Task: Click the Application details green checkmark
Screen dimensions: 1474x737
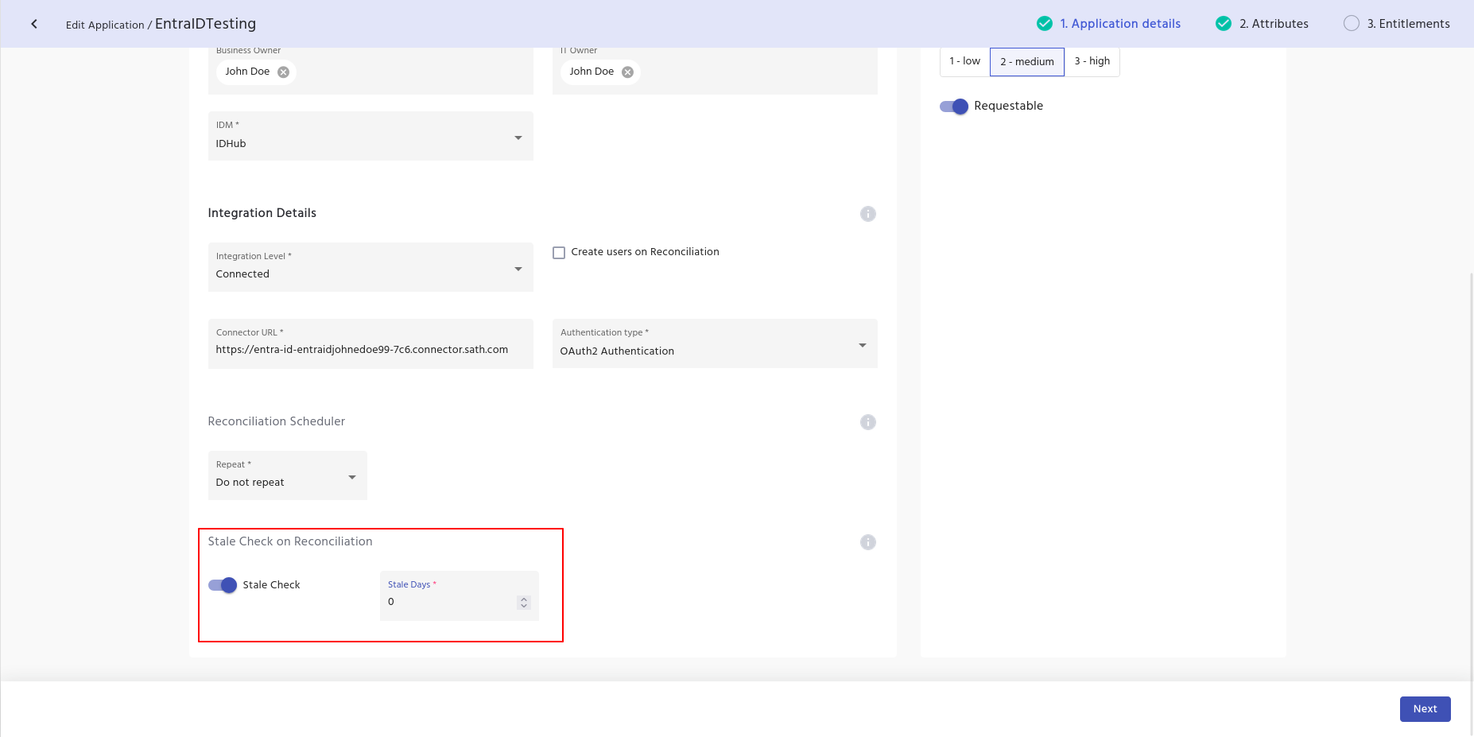Action: [x=1044, y=24]
